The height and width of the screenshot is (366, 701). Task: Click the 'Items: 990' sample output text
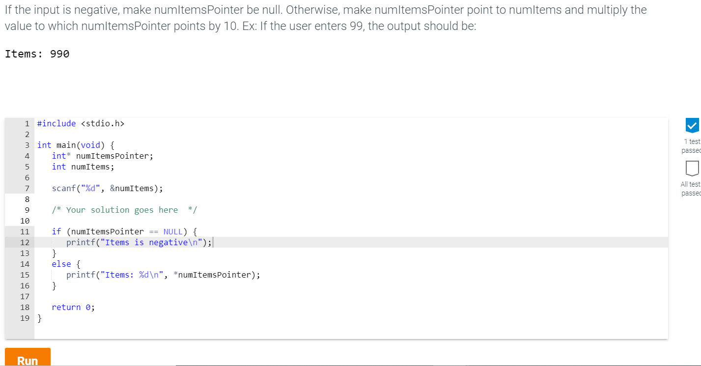pos(37,54)
